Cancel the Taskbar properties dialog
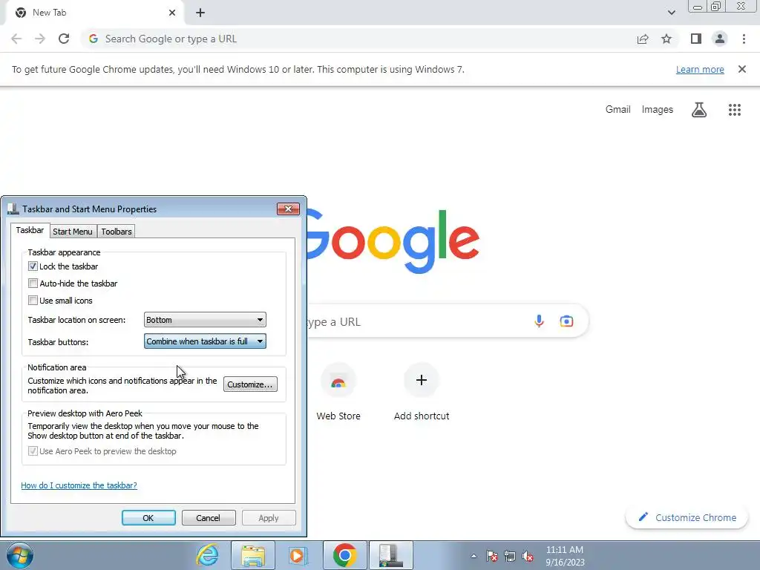Image resolution: width=760 pixels, height=570 pixels. (209, 517)
